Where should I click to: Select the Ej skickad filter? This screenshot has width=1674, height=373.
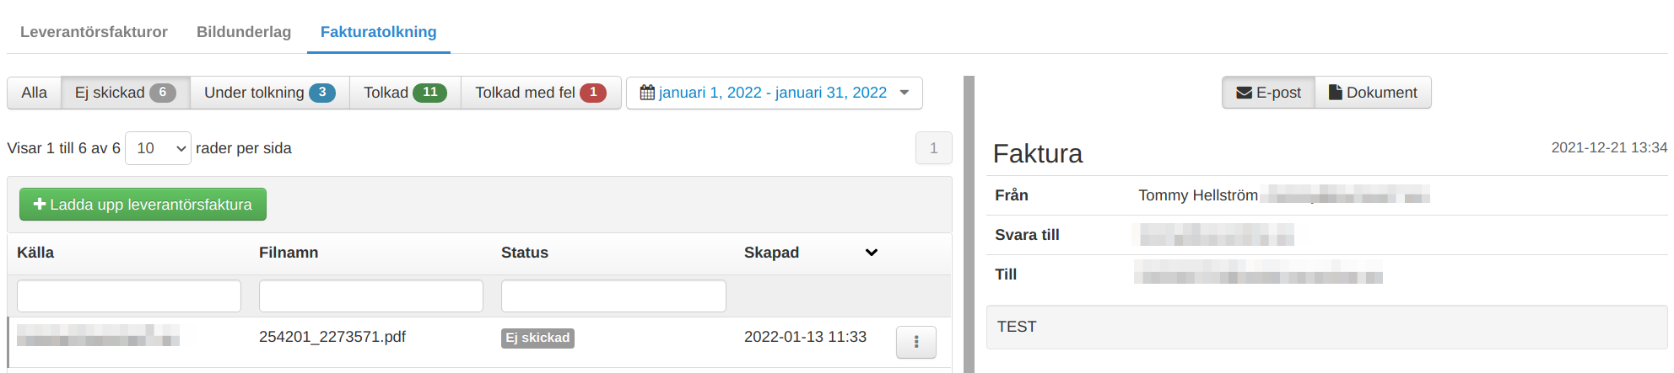tap(126, 93)
